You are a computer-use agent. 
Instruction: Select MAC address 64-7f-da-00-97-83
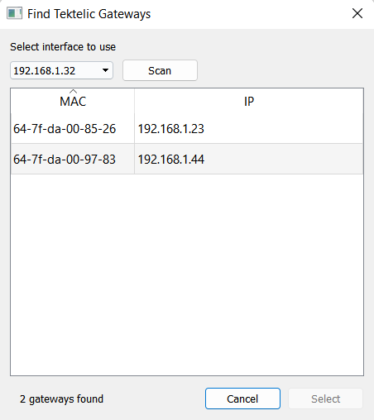[65, 160]
